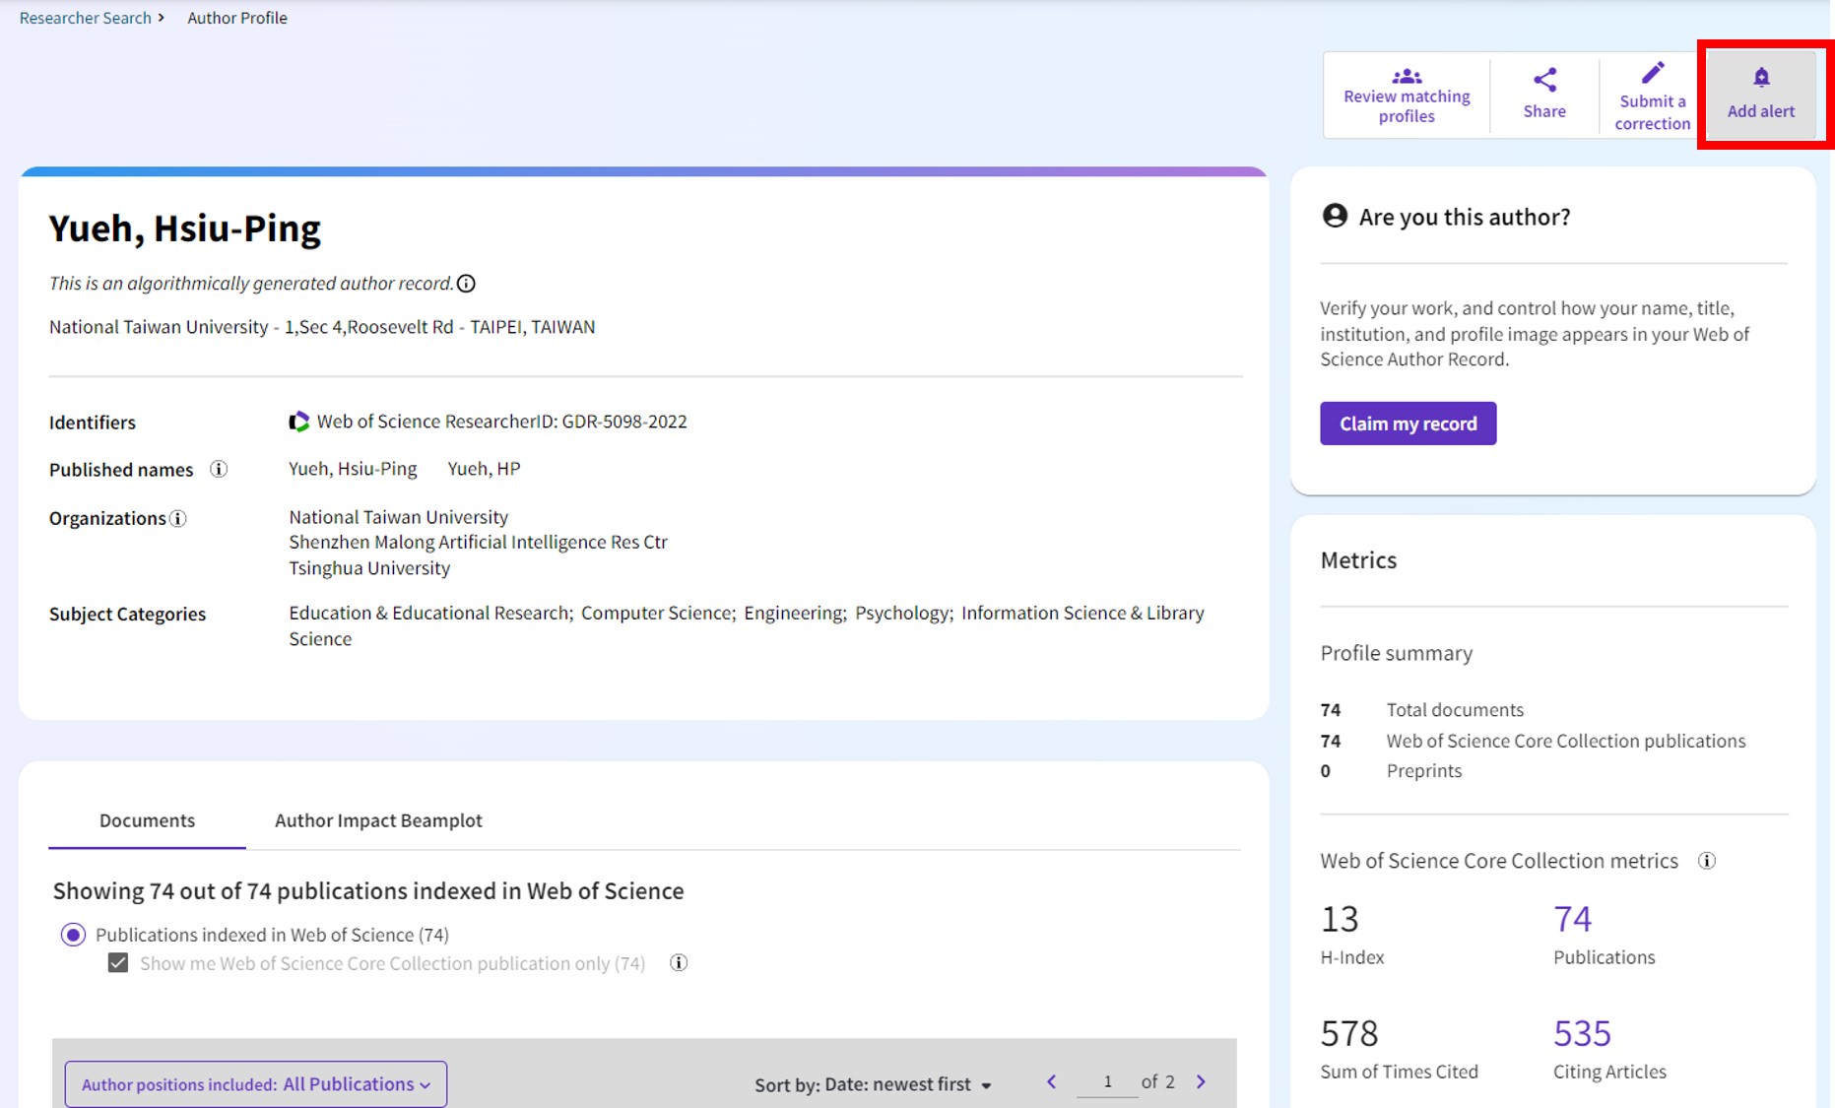
Task: Click the profile icon beside Are you this author
Action: (x=1335, y=216)
